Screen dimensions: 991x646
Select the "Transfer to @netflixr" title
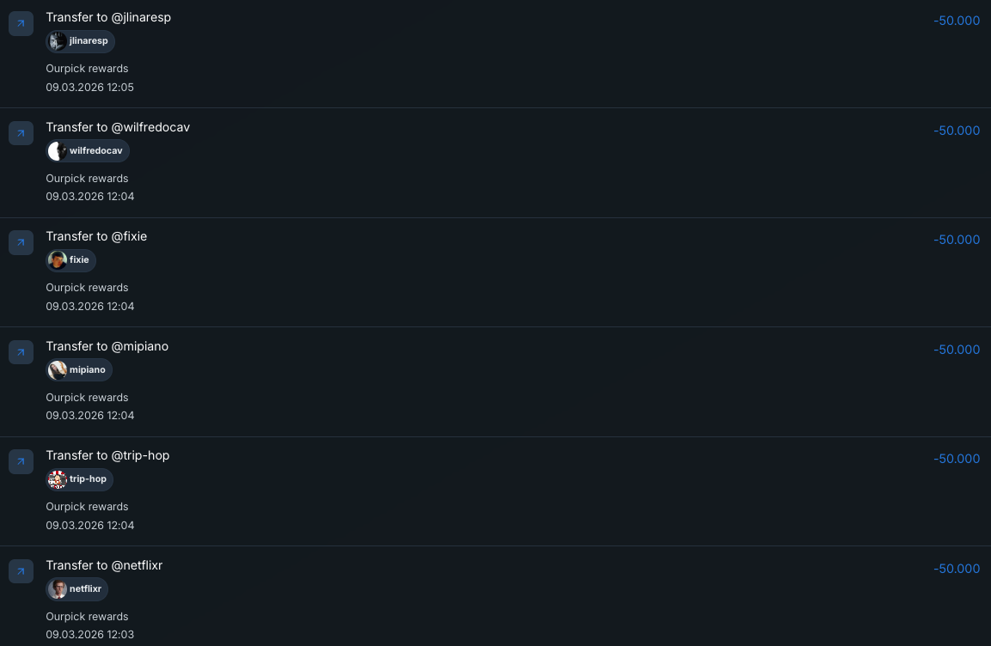(x=104, y=565)
